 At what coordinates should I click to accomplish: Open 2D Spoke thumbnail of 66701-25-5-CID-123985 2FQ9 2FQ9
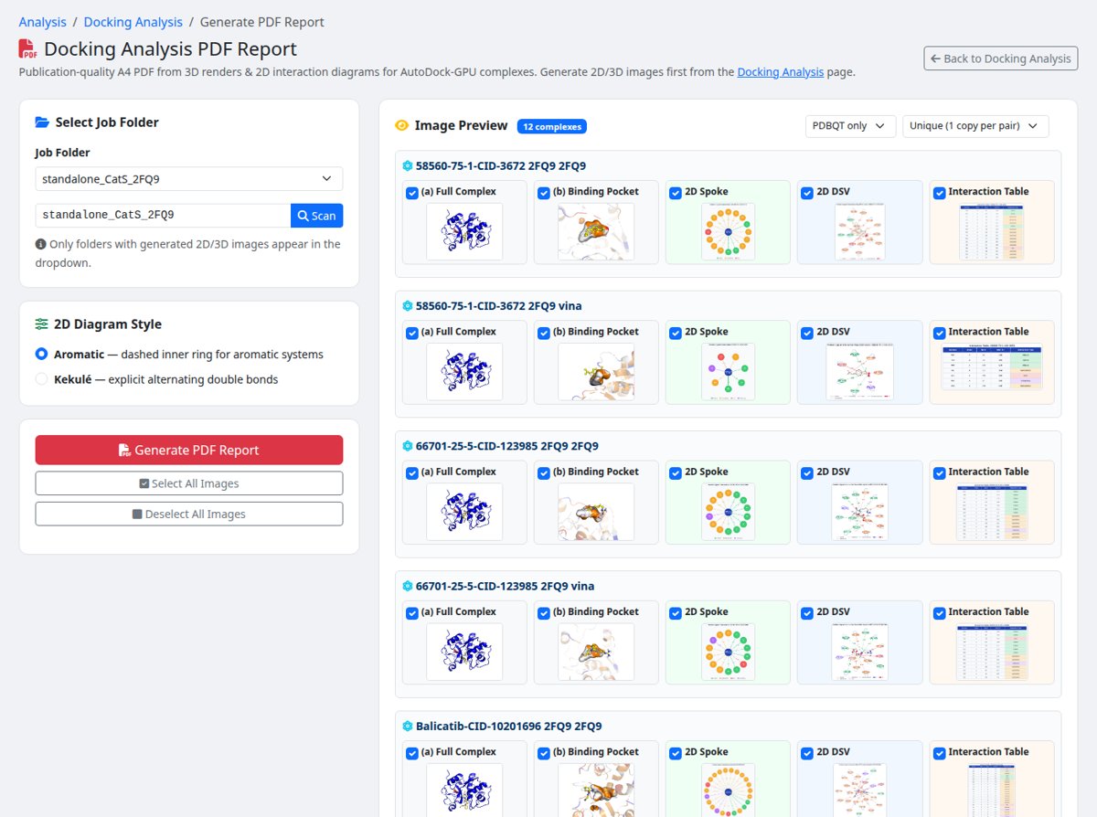728,511
